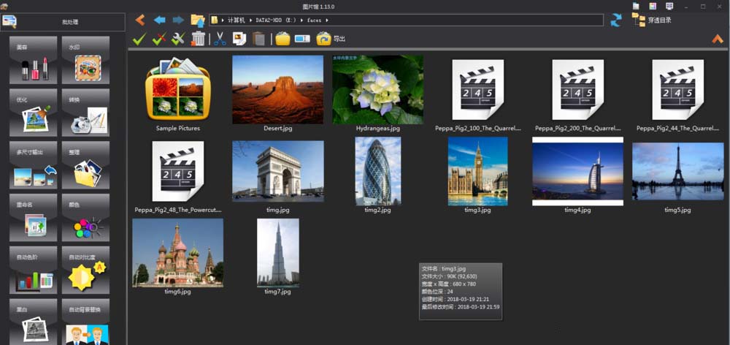Expand the arrow between 计算机 and DATA2-HDD
Image resolution: width=730 pixels, height=345 pixels.
point(250,20)
